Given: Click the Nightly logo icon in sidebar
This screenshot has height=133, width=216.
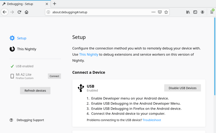Looking at the screenshot, I should pyautogui.click(x=12, y=49).
